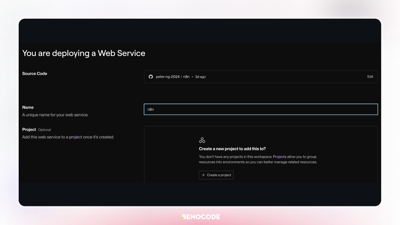Focus the Name input field containing n8n

[x=261, y=109]
